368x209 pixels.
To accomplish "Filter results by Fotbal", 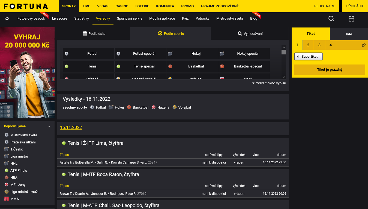I will tap(98, 107).
